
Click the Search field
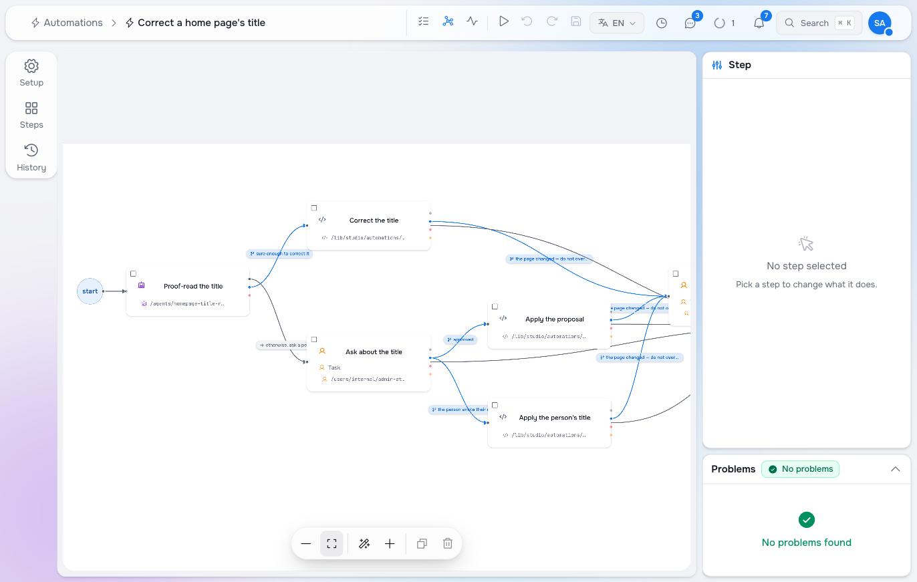819,23
